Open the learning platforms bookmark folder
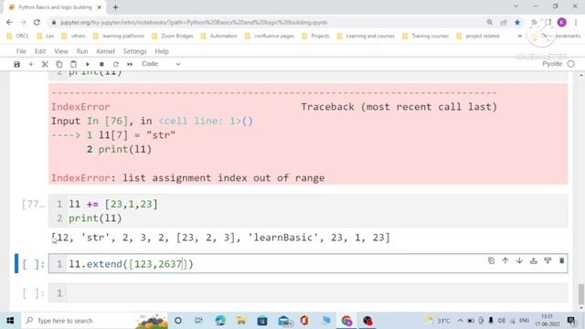Viewport: 585px width, 329px height. [x=119, y=36]
